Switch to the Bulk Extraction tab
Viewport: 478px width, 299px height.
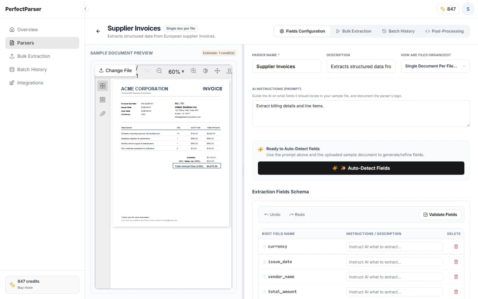click(354, 31)
